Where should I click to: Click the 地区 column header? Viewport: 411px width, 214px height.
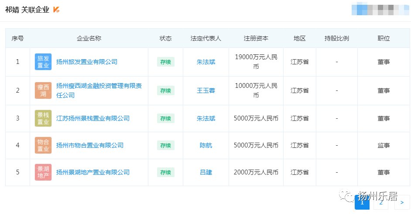tap(299, 38)
